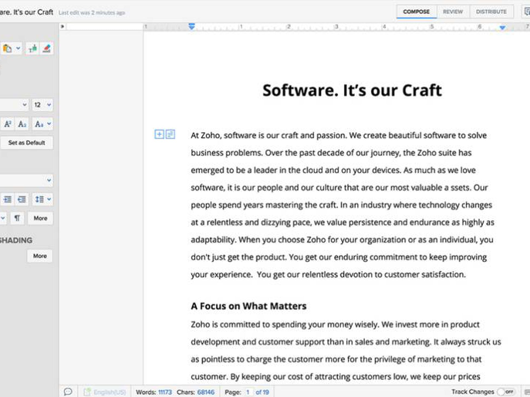
Task: Click the SHADING section label
Action: (16, 240)
